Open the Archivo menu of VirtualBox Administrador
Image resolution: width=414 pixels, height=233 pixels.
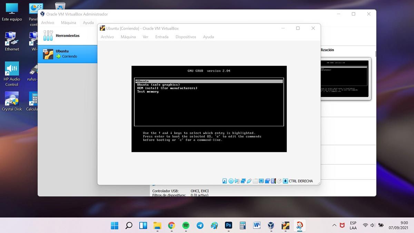click(x=48, y=23)
